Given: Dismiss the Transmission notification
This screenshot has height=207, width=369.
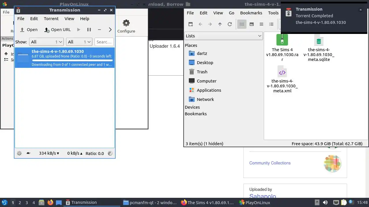Looking at the screenshot, I should (x=360, y=10).
